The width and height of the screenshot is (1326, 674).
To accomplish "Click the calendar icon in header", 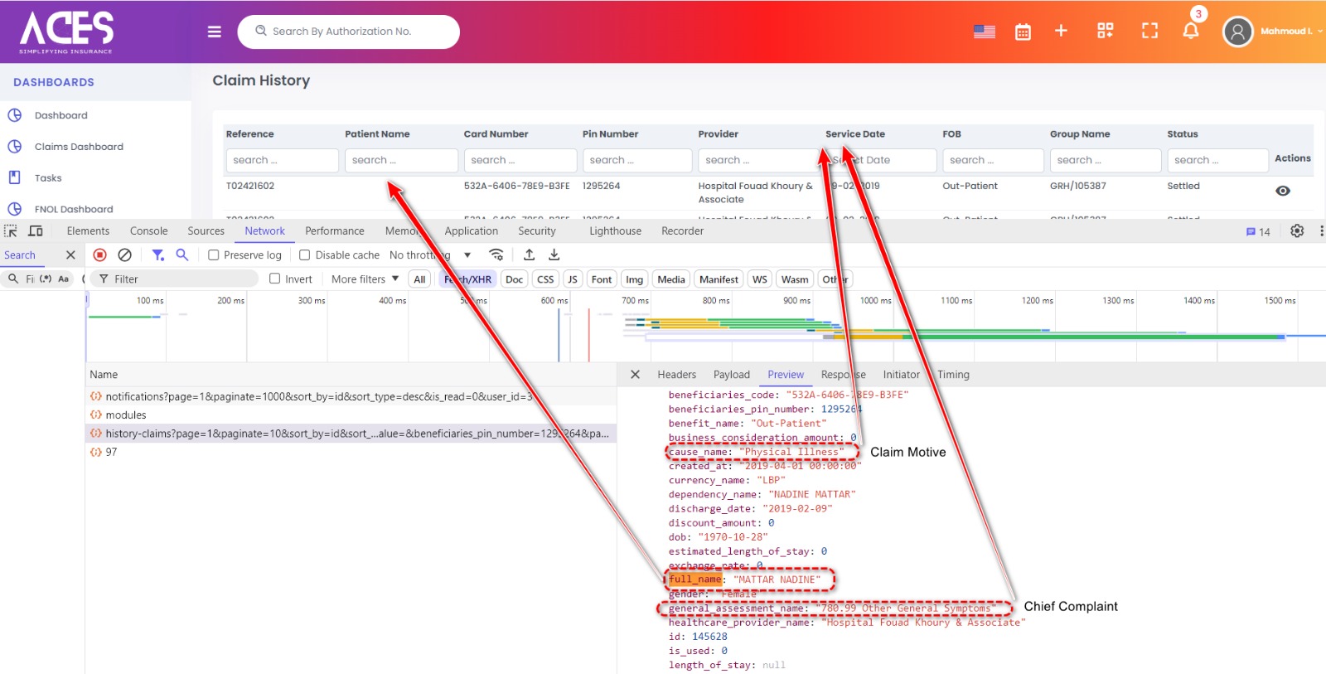I will (x=1023, y=32).
